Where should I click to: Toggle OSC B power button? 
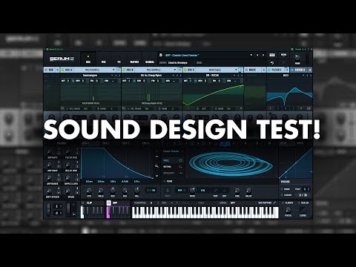tap(125, 70)
